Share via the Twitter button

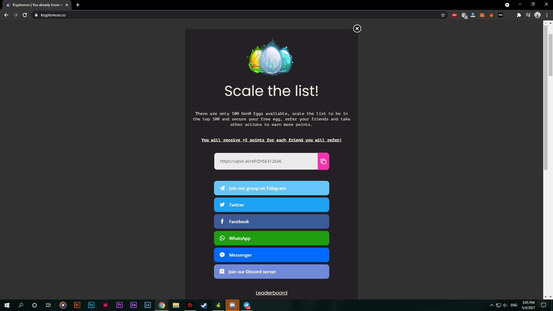[271, 205]
